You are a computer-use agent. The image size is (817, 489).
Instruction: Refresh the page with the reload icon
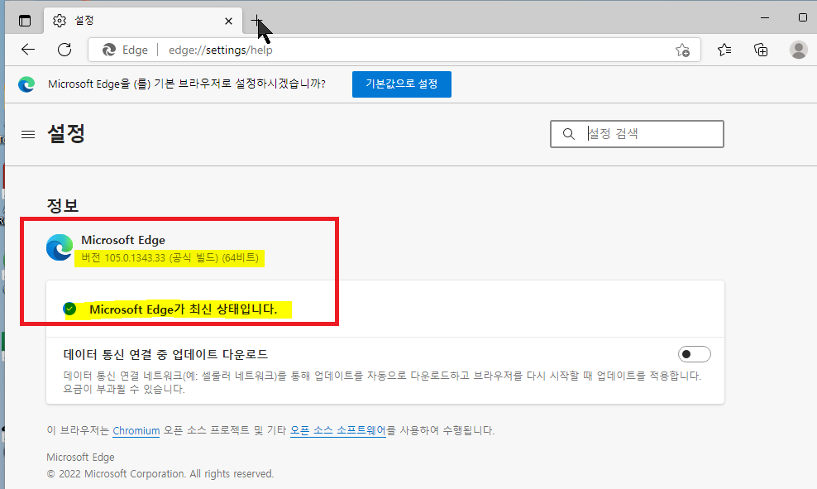pos(64,50)
